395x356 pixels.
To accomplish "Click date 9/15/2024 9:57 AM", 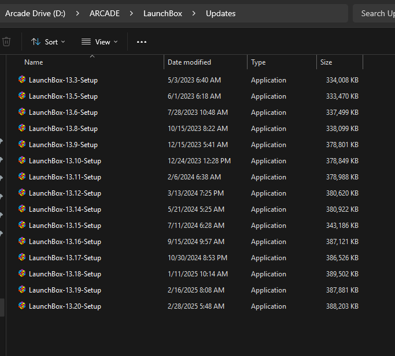I will [196, 242].
